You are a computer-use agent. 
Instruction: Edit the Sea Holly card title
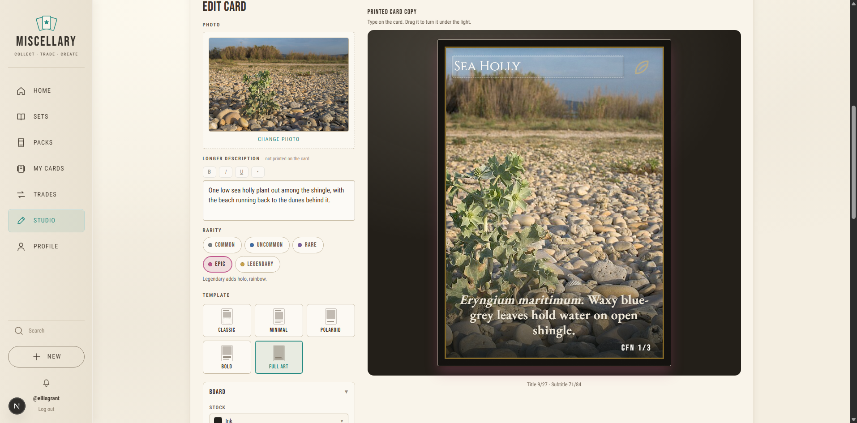click(x=538, y=67)
